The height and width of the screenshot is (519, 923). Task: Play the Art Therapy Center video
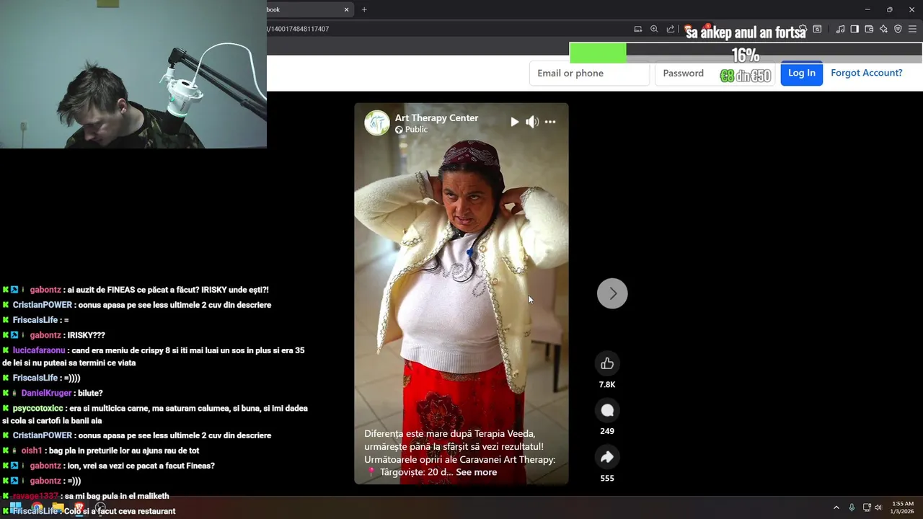pyautogui.click(x=514, y=122)
